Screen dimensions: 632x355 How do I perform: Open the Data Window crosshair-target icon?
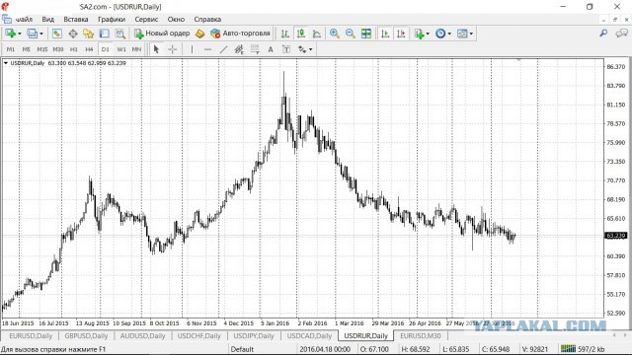point(72,34)
